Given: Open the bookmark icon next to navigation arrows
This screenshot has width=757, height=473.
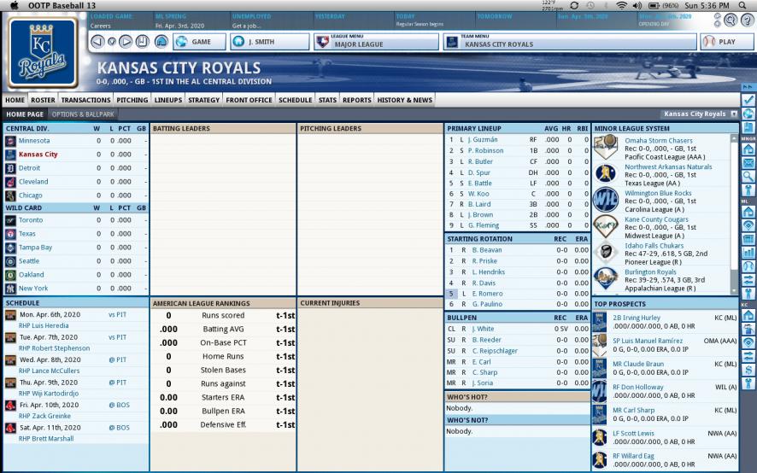Looking at the screenshot, I should click(x=143, y=42).
